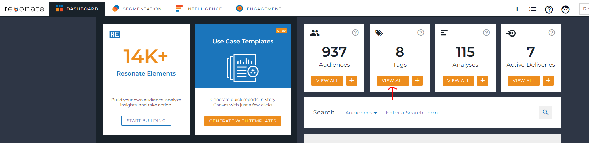Show help for the Tags card

pos(421,33)
